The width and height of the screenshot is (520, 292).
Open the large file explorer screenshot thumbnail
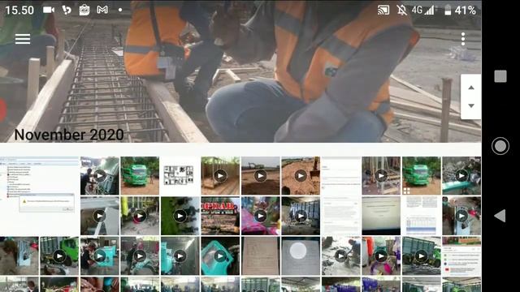40,195
